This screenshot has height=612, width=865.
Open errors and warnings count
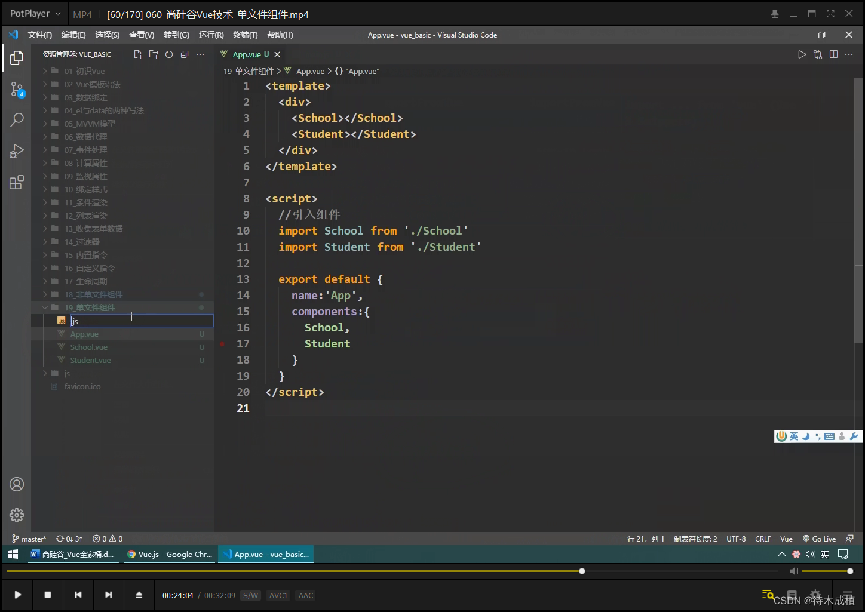pyautogui.click(x=108, y=539)
